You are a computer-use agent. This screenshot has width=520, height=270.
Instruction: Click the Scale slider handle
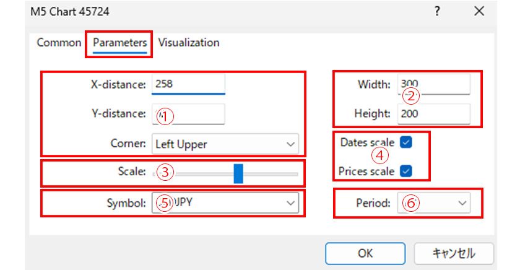238,173
